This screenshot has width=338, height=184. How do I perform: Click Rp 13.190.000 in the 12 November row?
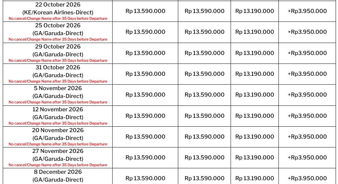(255, 116)
